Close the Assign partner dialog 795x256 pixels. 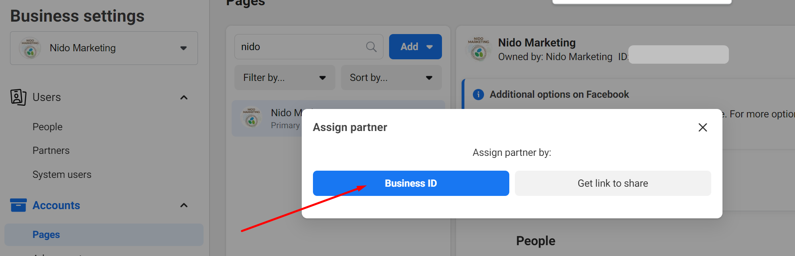tap(702, 127)
